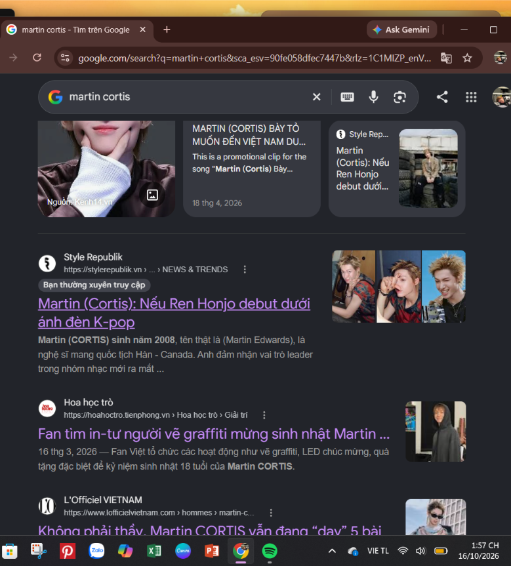Open the battery status tray icon

pyautogui.click(x=441, y=551)
